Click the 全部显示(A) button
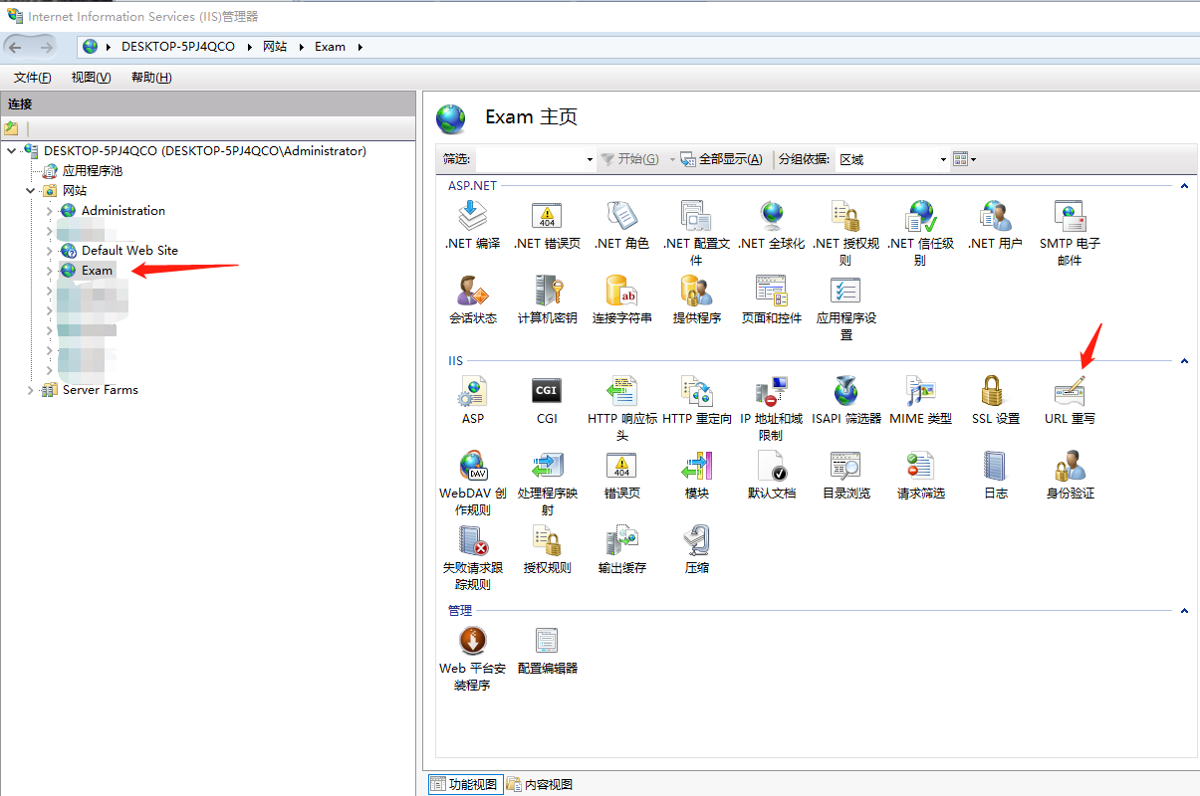The height and width of the screenshot is (796, 1200). (x=722, y=159)
